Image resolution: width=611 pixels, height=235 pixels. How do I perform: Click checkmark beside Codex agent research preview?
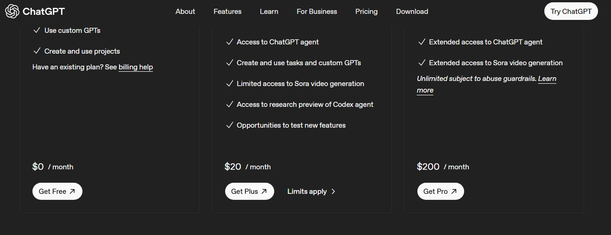(x=229, y=105)
